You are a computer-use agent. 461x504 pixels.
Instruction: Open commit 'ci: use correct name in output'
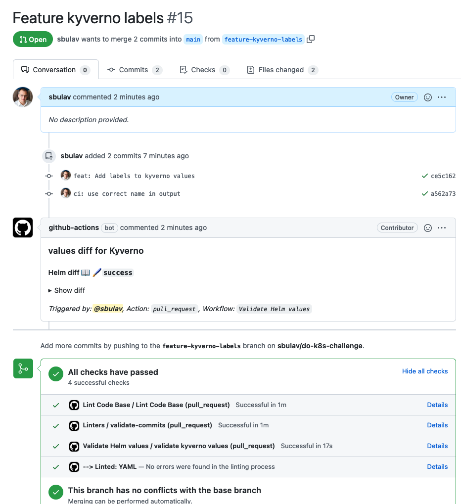click(x=127, y=194)
